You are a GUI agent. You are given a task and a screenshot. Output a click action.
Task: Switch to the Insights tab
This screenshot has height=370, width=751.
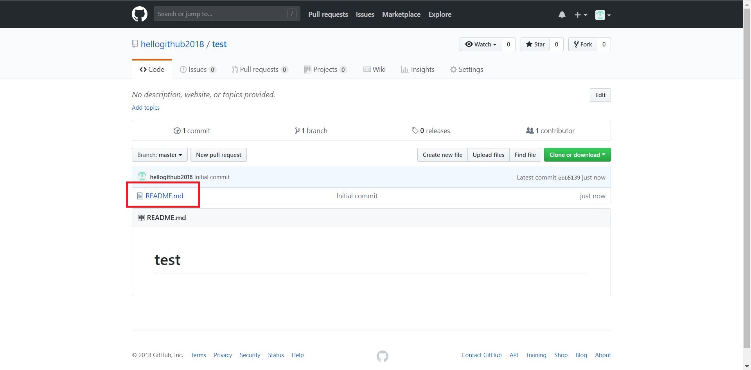pos(418,69)
